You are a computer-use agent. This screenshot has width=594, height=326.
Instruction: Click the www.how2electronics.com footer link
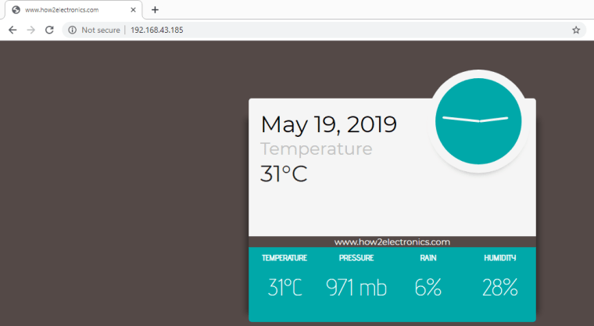coord(392,242)
